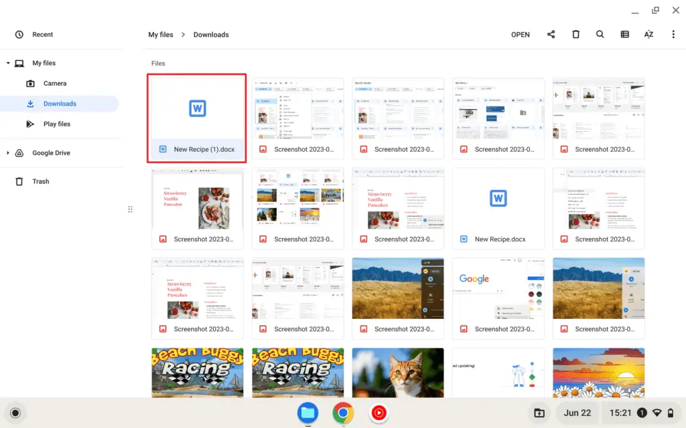Screen dimensions: 686x428
Task: Open the Camera folder from the sidebar
Action: pyautogui.click(x=55, y=83)
